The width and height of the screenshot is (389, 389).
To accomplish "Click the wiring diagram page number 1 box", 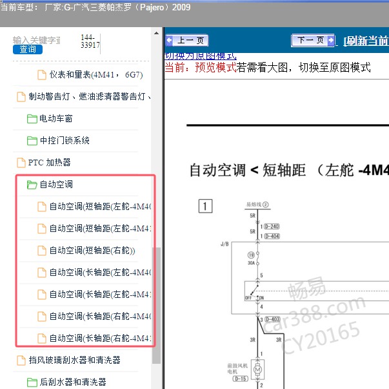I will coord(205,206).
